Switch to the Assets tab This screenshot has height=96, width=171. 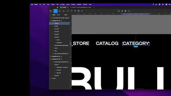pos(58,15)
